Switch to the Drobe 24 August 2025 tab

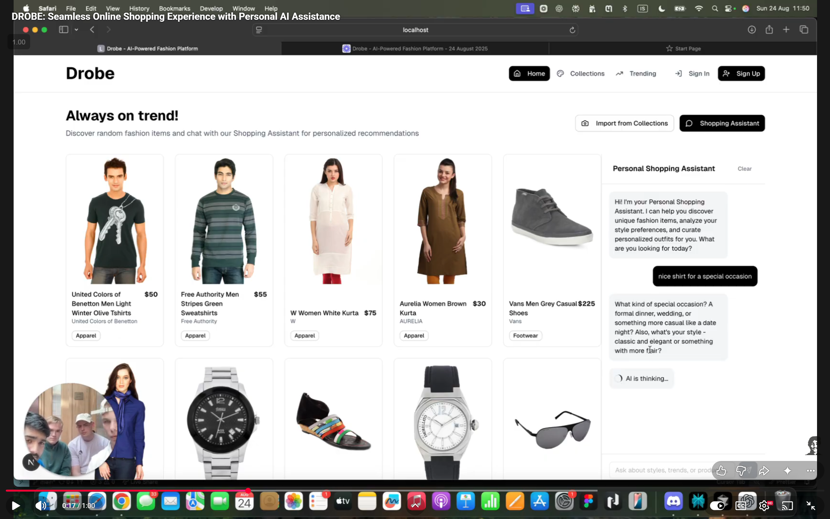coord(415,48)
